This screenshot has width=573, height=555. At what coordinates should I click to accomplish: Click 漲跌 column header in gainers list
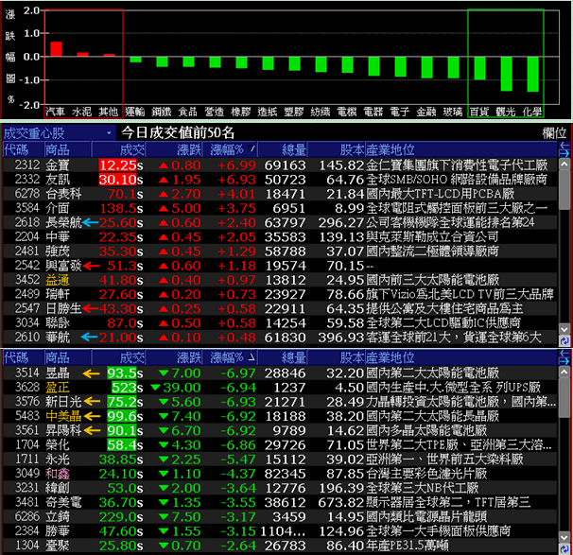174,149
